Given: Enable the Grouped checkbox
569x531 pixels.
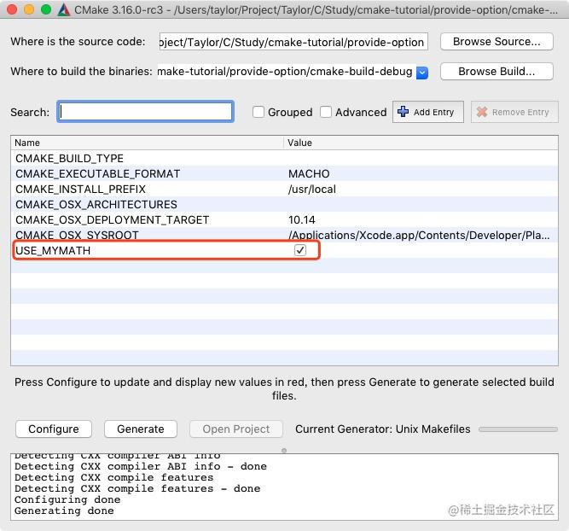Looking at the screenshot, I should tap(258, 112).
